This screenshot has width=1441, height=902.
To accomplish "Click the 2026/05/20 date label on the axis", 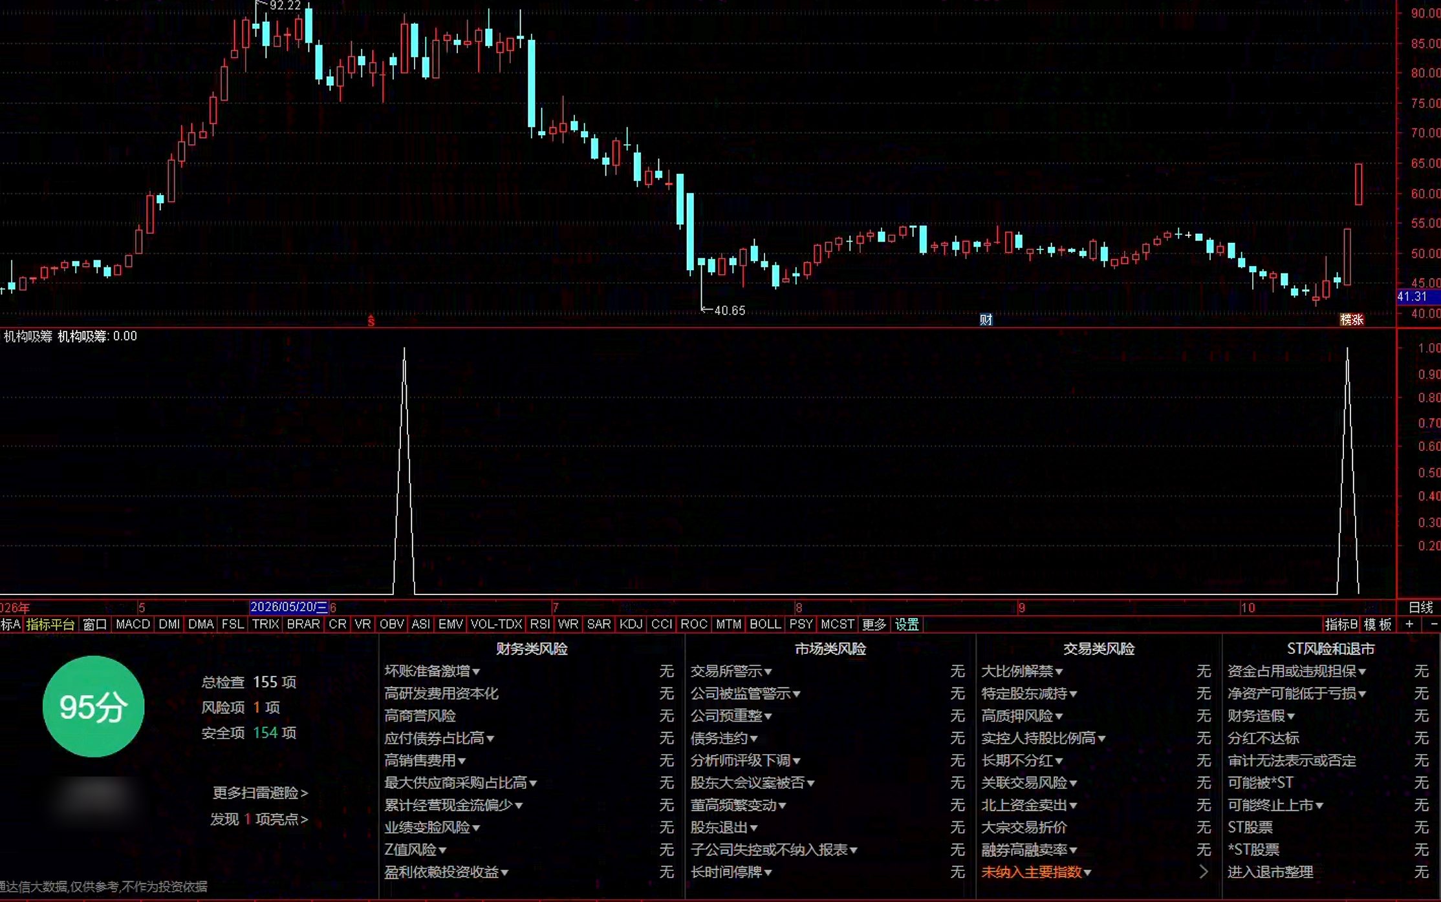I will 289,607.
